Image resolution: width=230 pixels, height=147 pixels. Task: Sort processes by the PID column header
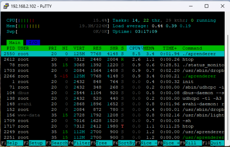pyautogui.click(x=11, y=48)
